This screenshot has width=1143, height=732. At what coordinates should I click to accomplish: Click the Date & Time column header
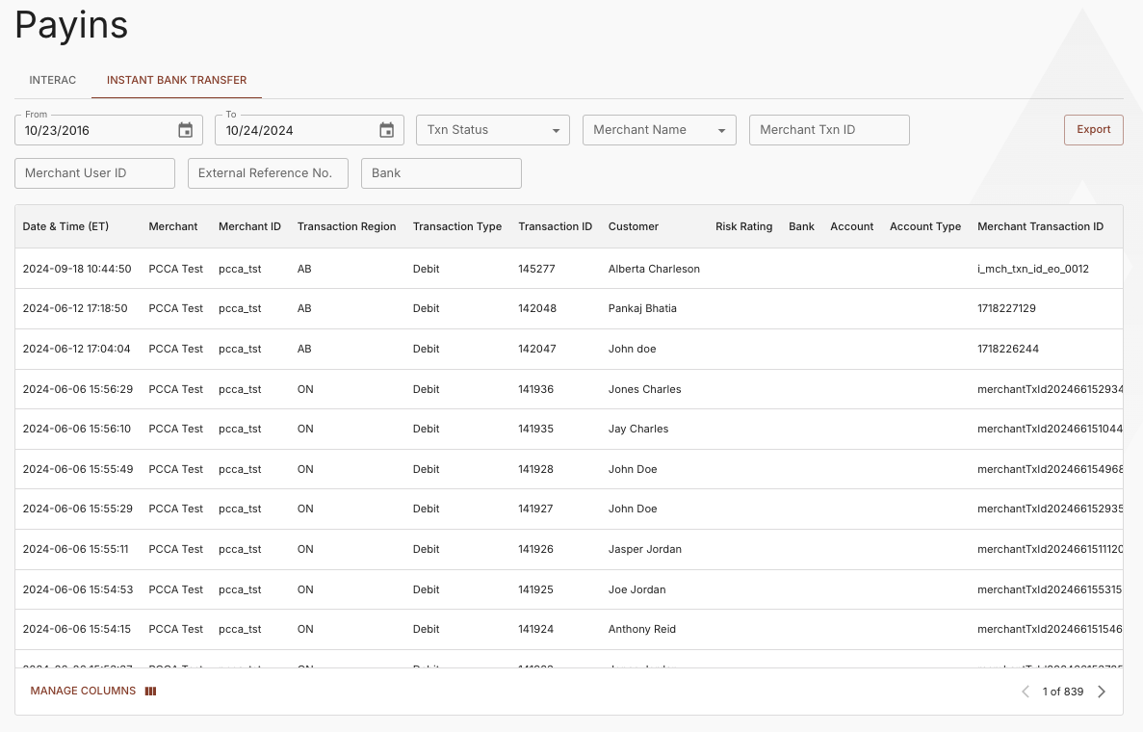[x=65, y=226]
